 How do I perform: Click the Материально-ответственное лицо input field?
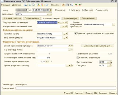click(49, 26)
